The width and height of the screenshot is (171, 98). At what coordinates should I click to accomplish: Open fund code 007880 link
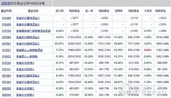pos(6,37)
